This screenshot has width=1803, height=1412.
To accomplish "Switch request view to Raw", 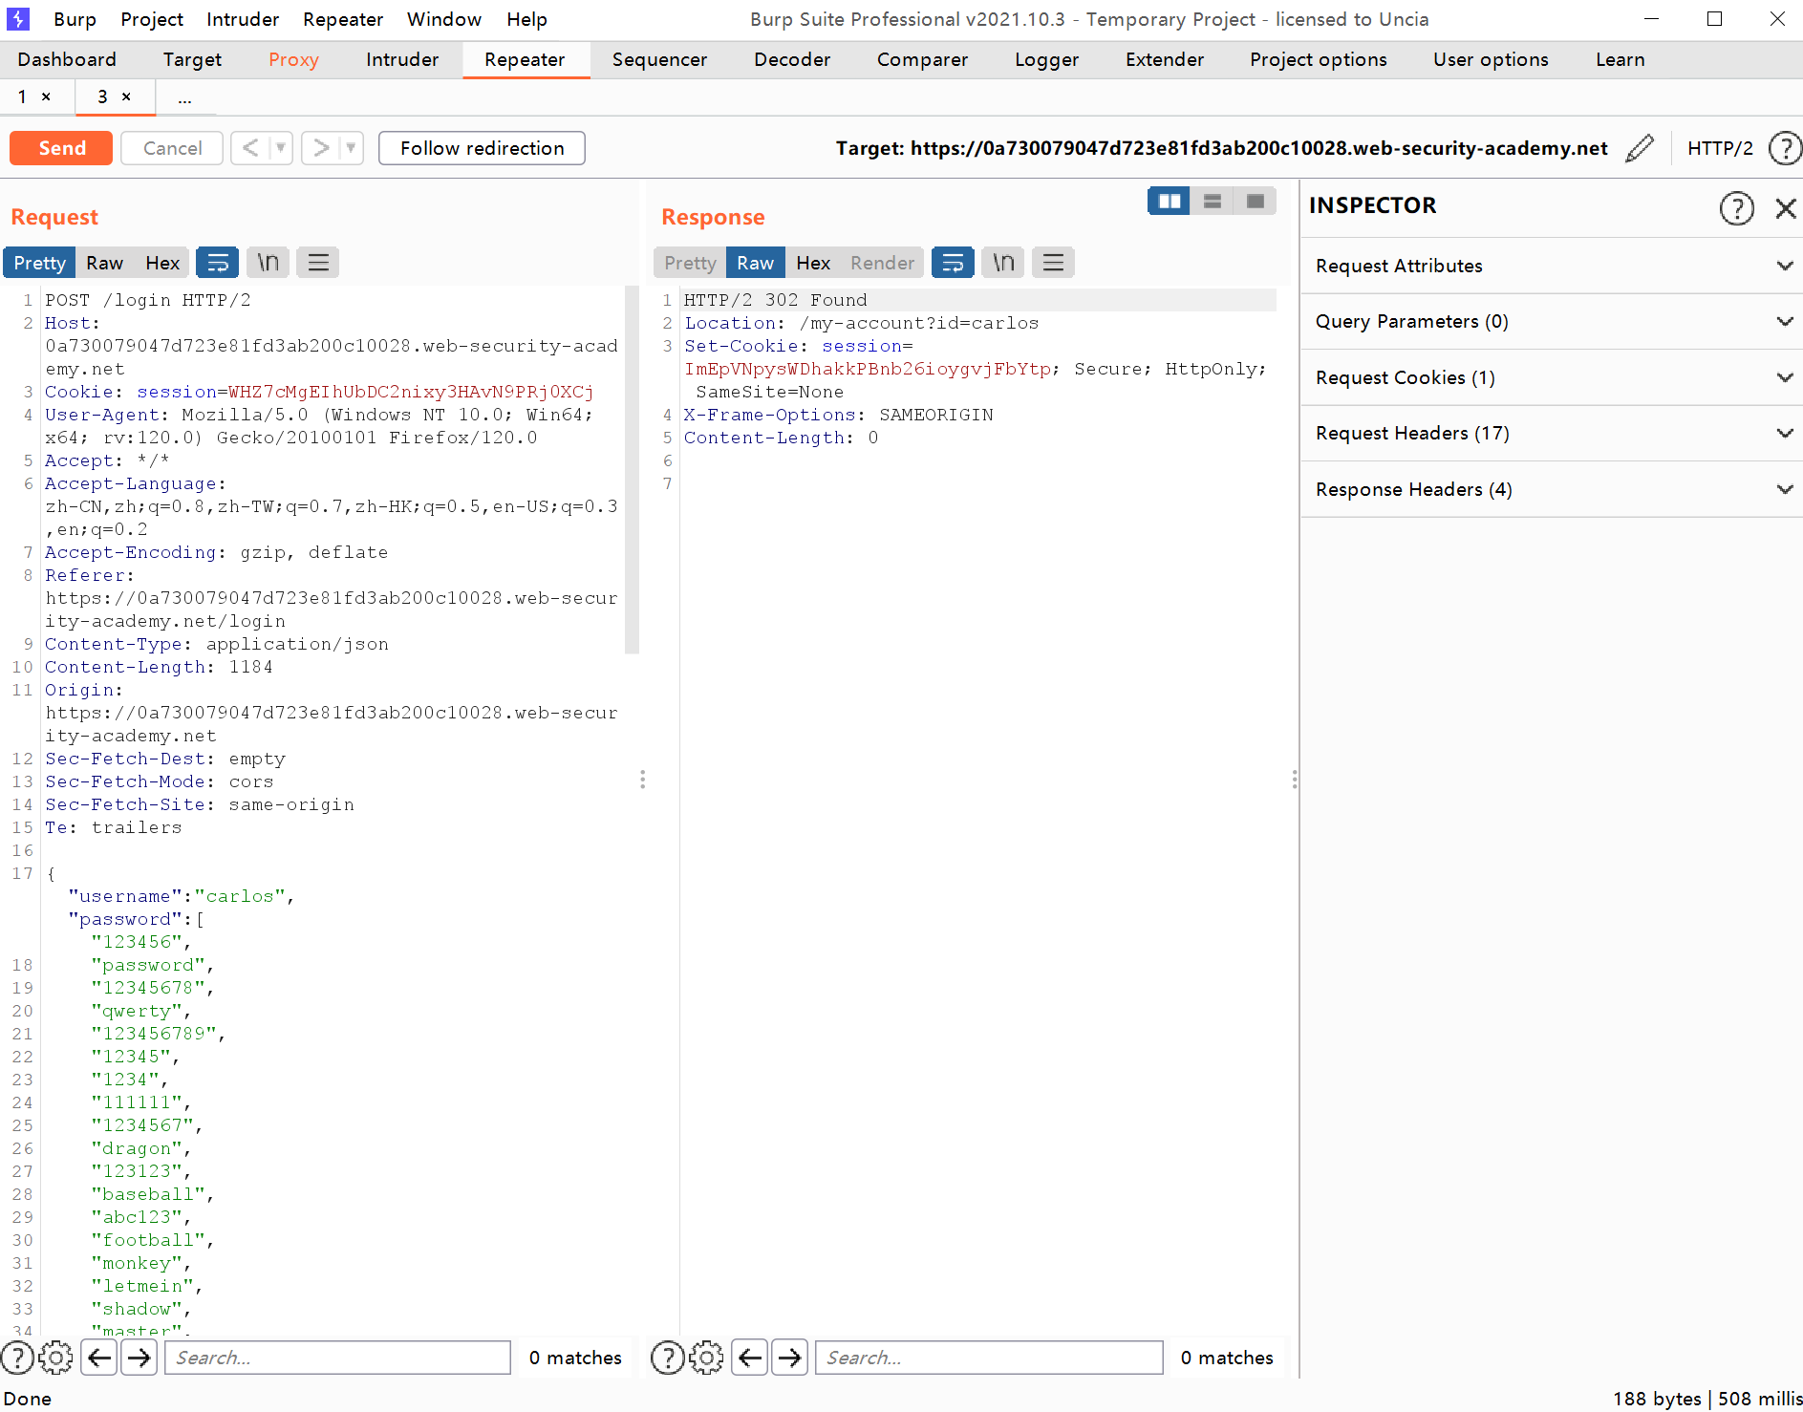I will (104, 263).
